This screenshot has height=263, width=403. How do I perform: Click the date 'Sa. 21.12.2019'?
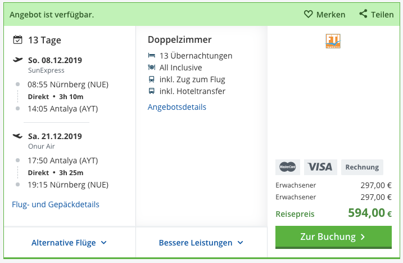[x=55, y=136]
